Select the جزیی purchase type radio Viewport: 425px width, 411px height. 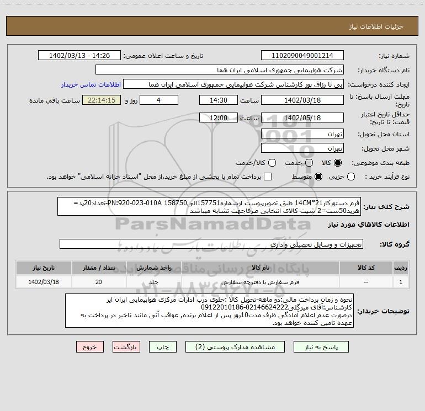(x=350, y=177)
